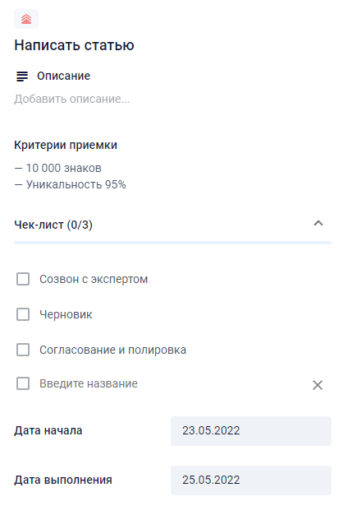Open the 'Дата выполнения' date field
Viewport: 348px width, 506px height.
click(251, 480)
